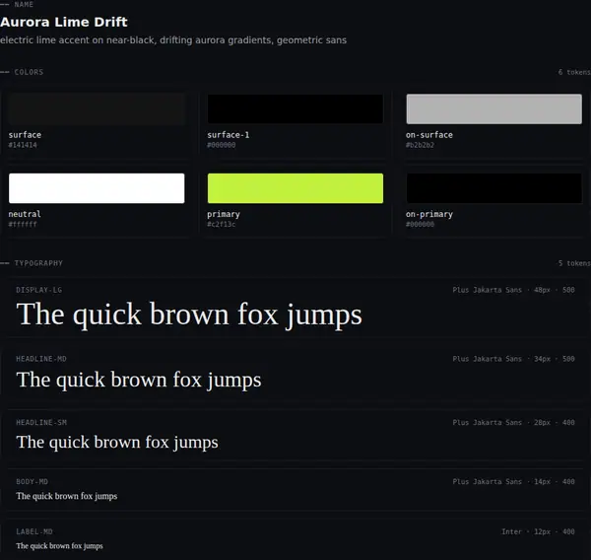The height and width of the screenshot is (560, 591).
Task: Select the display-lg sample sentence
Action: coord(189,314)
